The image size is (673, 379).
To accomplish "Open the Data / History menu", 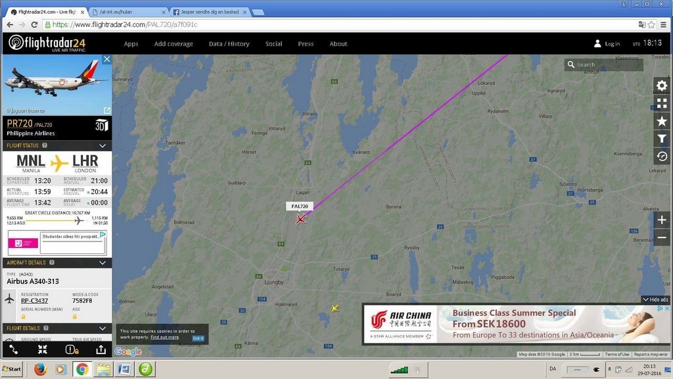I will pyautogui.click(x=229, y=44).
